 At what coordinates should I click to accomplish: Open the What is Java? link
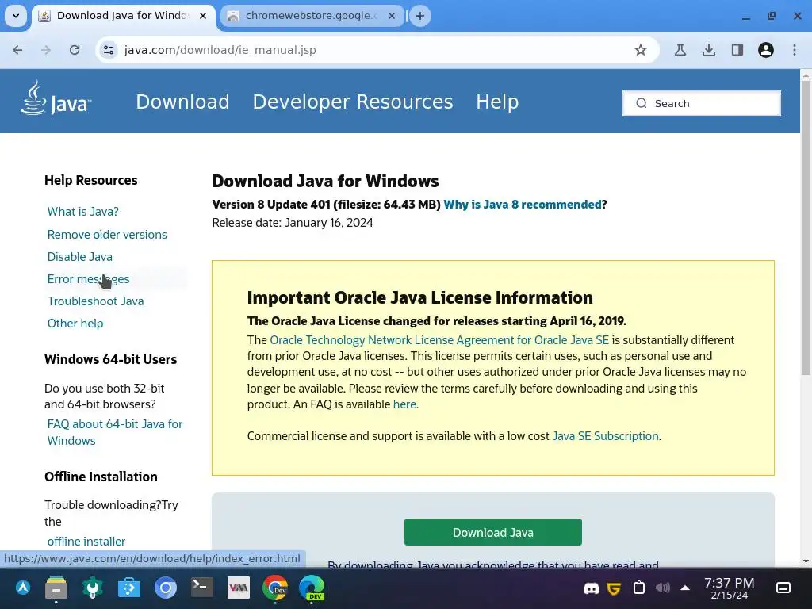coord(82,212)
